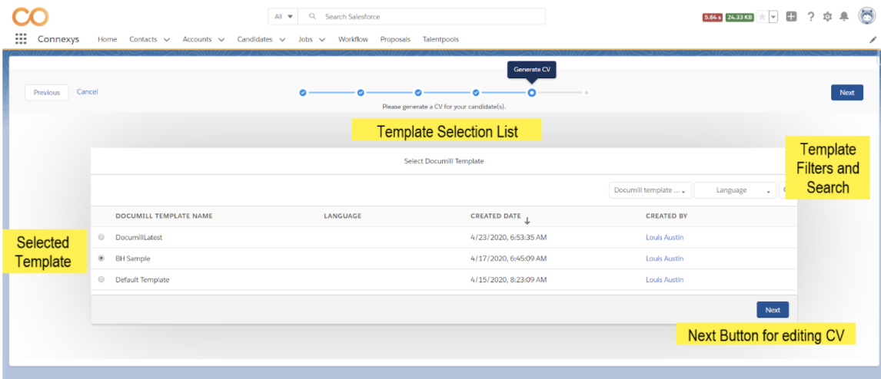Image resolution: width=881 pixels, height=379 pixels.
Task: Expand the Jobs menu chevron
Action: point(322,40)
